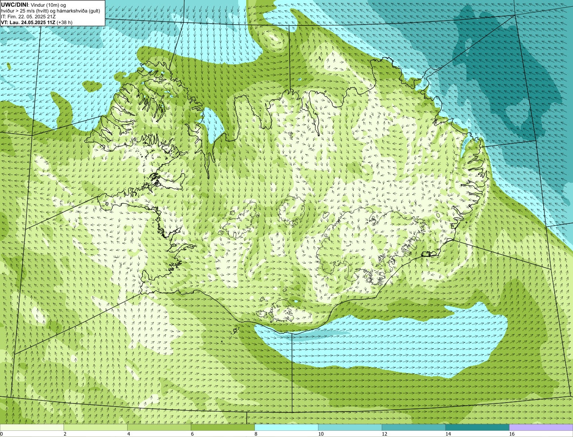The image size is (573, 437).
Task: Click the '16' label on the color scale
Action: coord(512,434)
